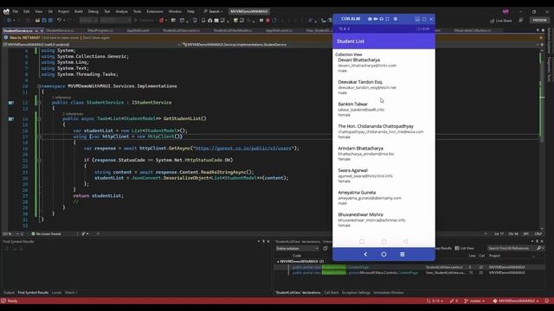The width and height of the screenshot is (554, 311).
Task: Switch to the Call Stack tab
Action: (332, 293)
